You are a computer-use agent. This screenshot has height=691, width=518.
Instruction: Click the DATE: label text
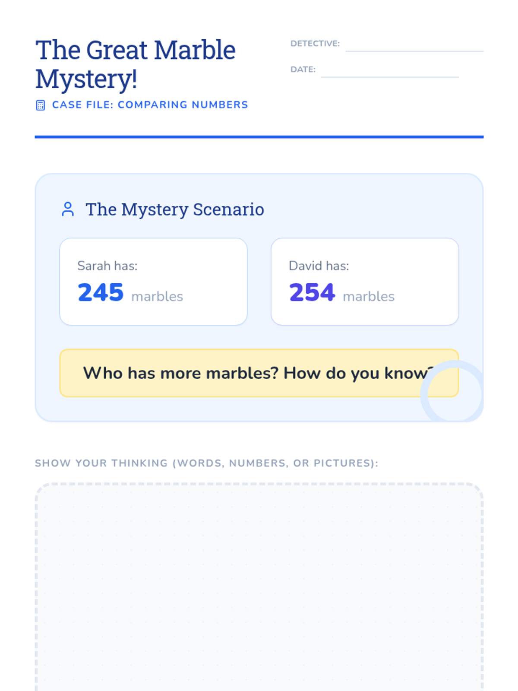click(303, 70)
